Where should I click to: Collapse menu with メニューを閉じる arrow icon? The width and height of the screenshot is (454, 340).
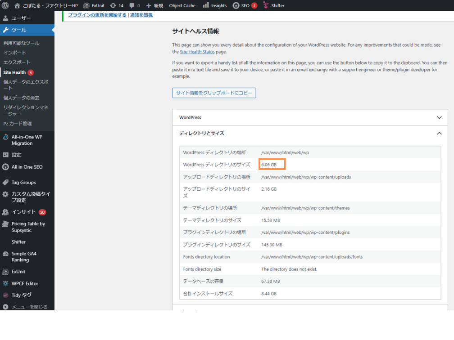[x=5, y=307]
